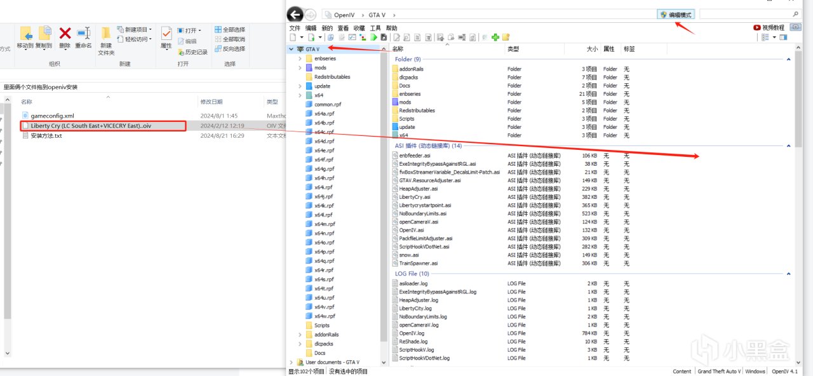Screen dimensions: 813x376
Task: Expand the update tree node
Action: tap(300, 86)
